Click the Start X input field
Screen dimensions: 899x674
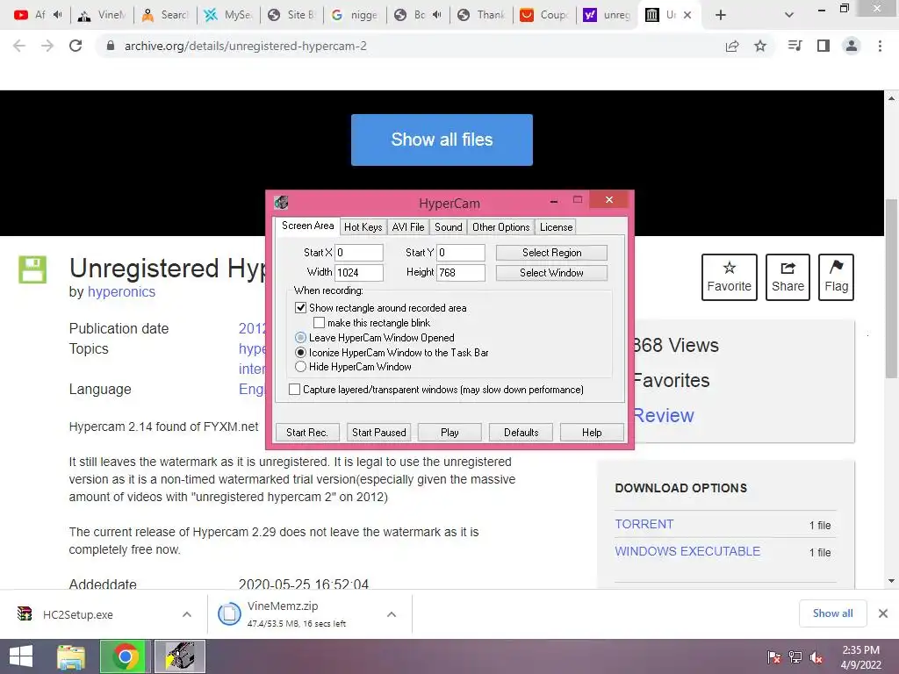coord(359,253)
